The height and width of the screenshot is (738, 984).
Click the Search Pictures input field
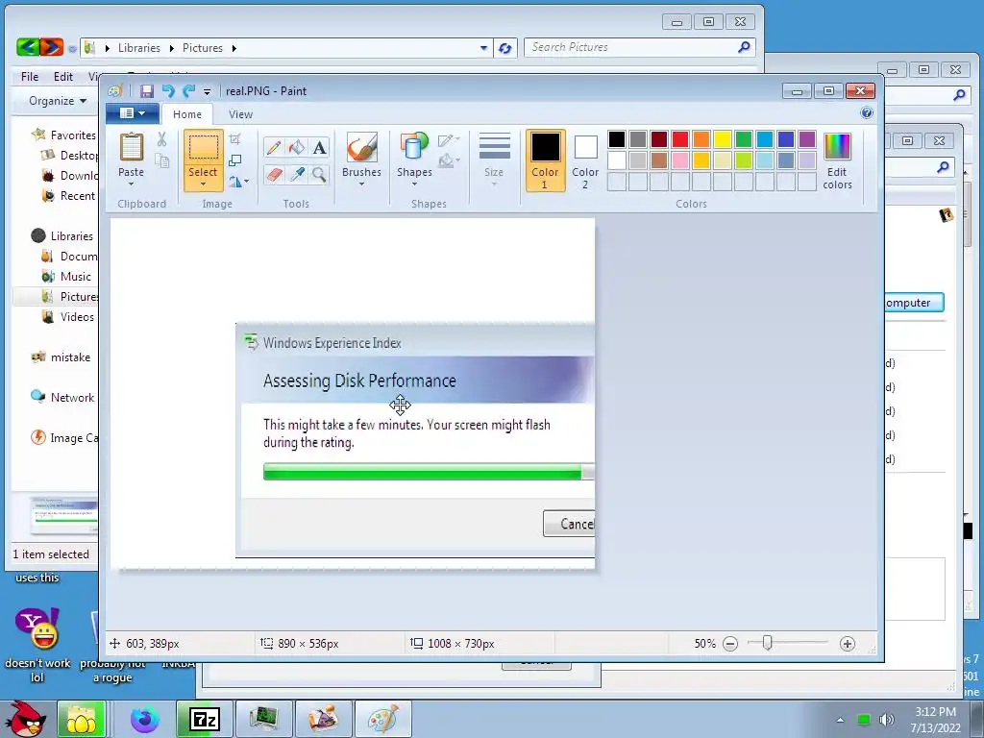tap(639, 47)
